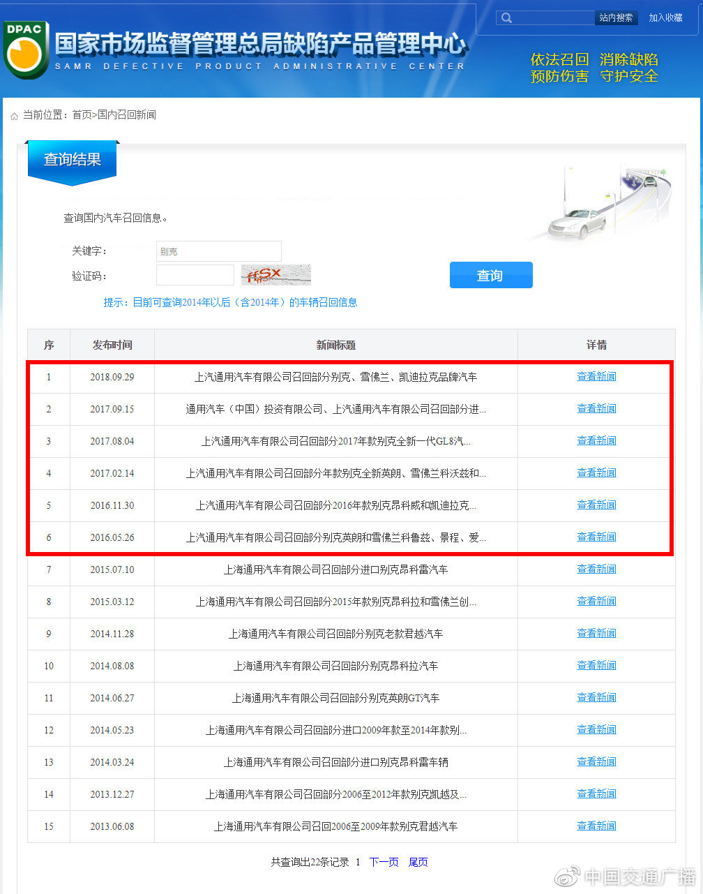The image size is (703, 894).
Task: Open 查看新闻 for 2015.03.12 row
Action: [x=596, y=601]
